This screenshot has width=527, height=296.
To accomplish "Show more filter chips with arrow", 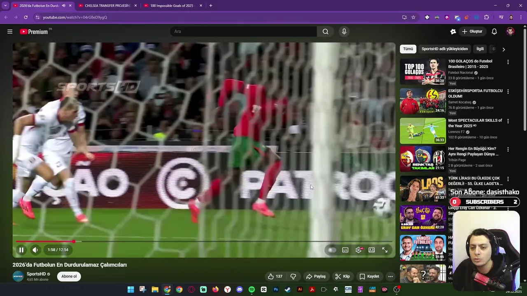I will click(x=503, y=49).
